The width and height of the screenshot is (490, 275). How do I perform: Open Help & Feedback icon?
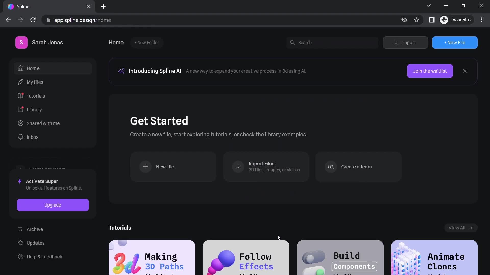tap(20, 256)
